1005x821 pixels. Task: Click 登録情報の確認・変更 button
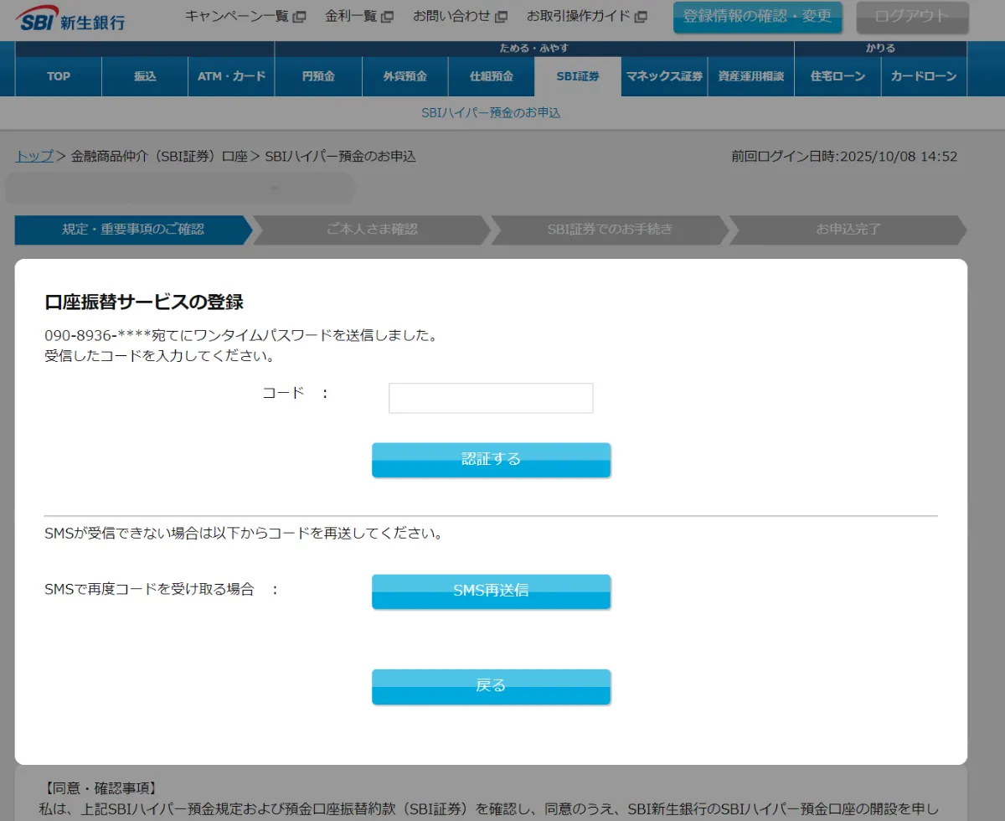pos(757,17)
